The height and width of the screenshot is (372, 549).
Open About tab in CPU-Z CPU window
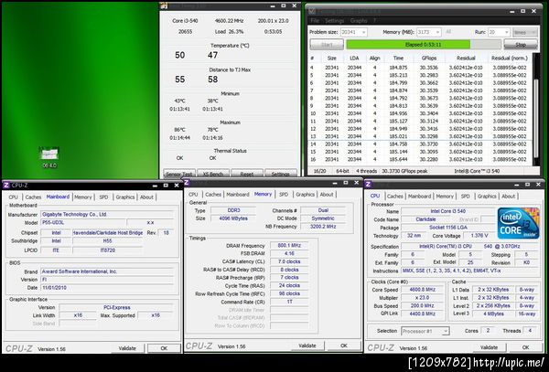coord(509,197)
